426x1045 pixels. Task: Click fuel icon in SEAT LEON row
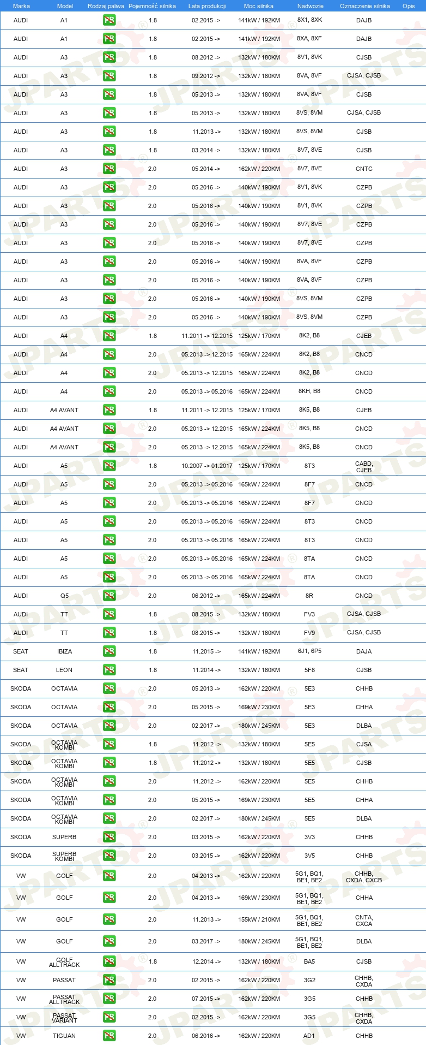tap(109, 670)
